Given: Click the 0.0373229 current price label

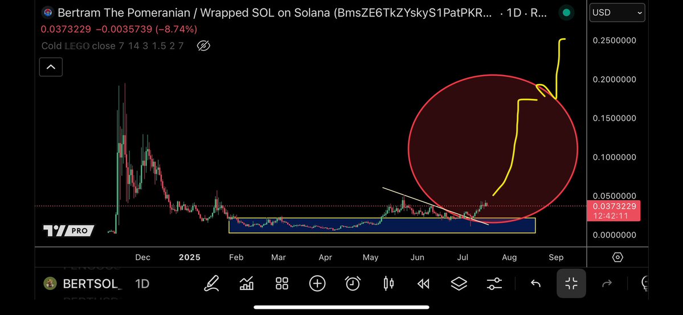Looking at the screenshot, I should [614, 211].
